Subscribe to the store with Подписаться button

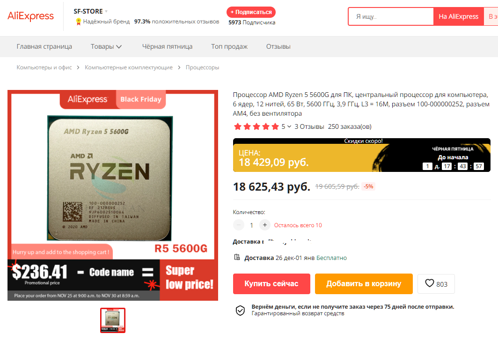pos(251,12)
